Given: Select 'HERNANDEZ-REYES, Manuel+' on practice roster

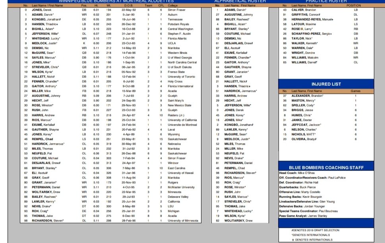Looking at the screenshot, I should point(312,19).
